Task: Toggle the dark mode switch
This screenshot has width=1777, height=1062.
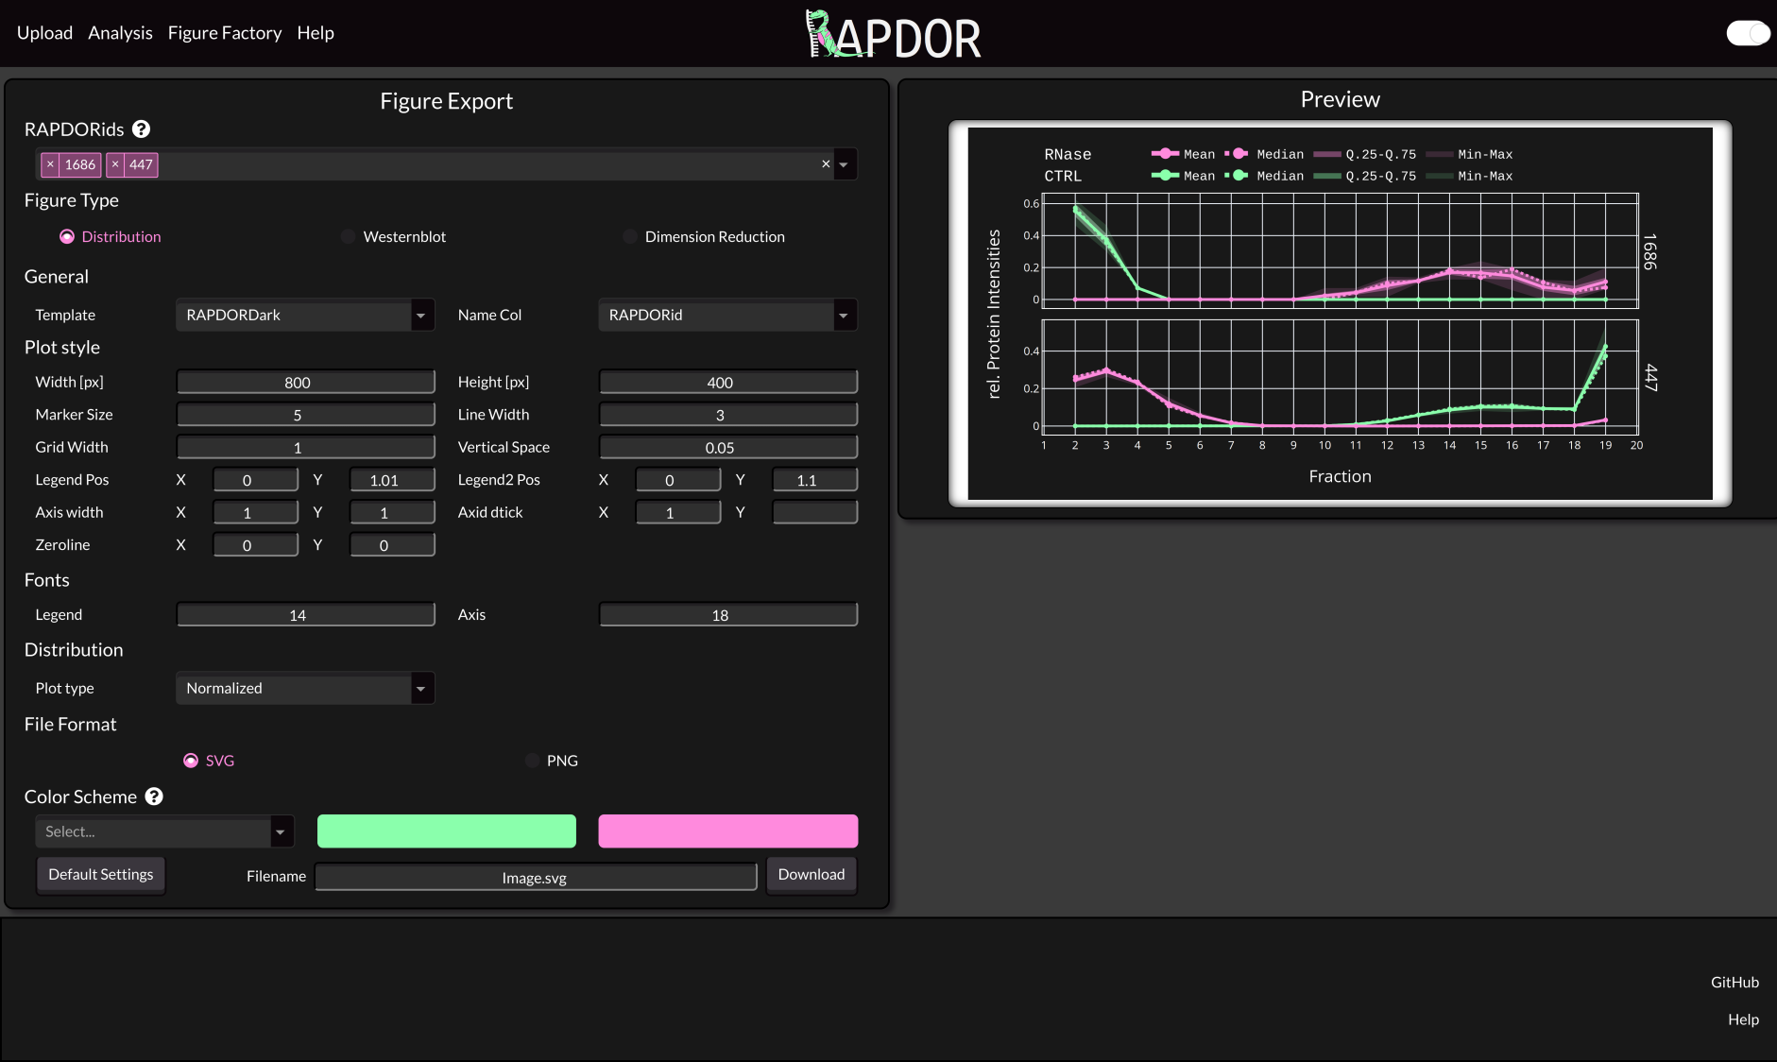Action: tap(1747, 33)
